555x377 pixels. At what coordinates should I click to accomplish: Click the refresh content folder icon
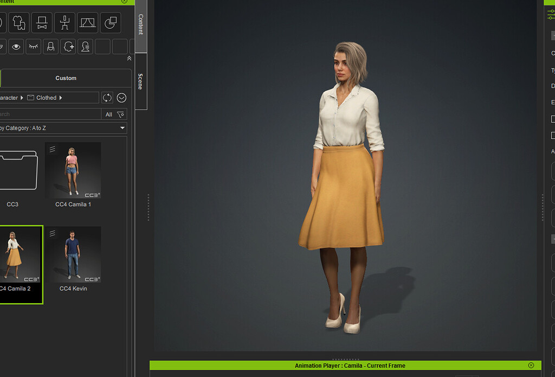(x=107, y=98)
